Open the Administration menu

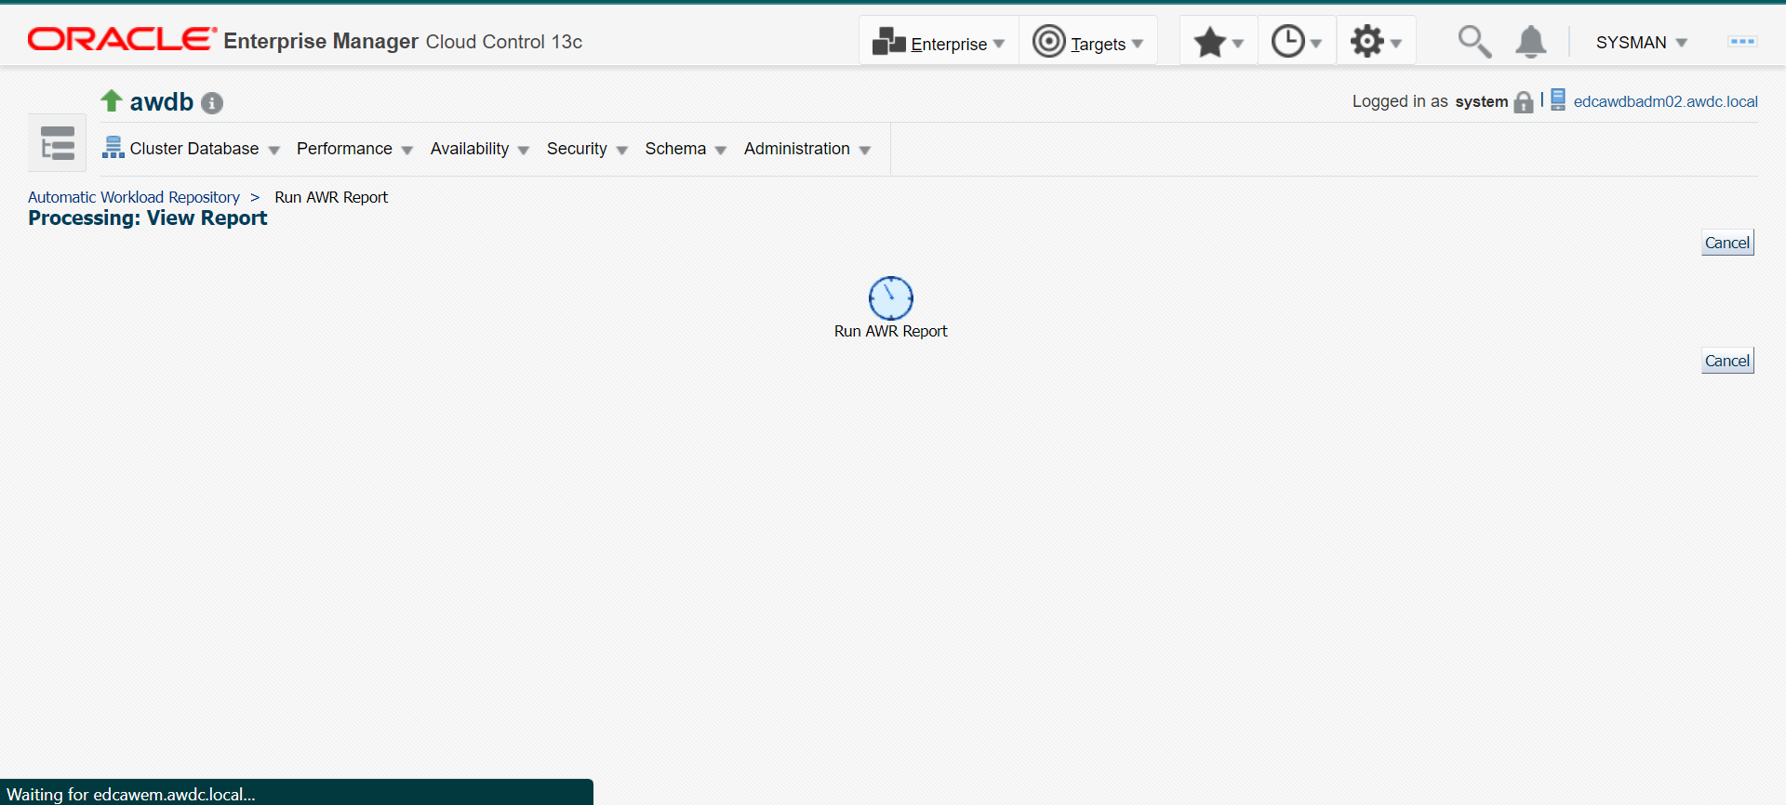pos(806,149)
